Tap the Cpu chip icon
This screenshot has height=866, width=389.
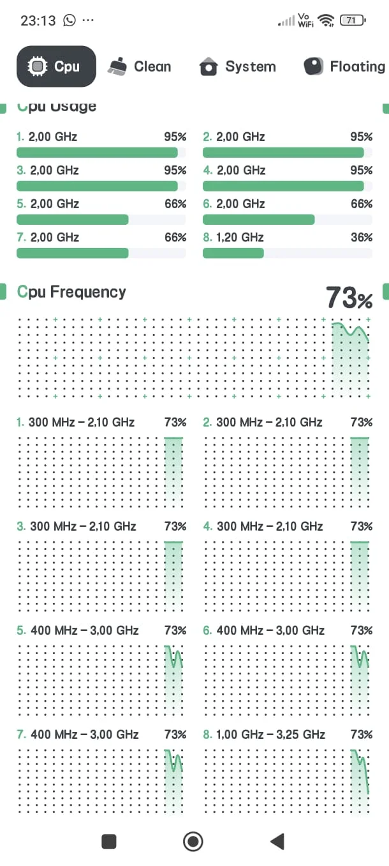38,66
